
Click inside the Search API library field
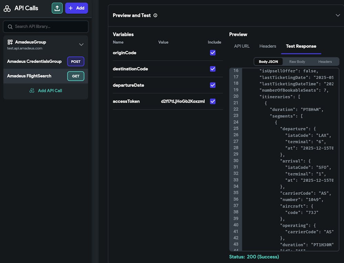pos(45,26)
